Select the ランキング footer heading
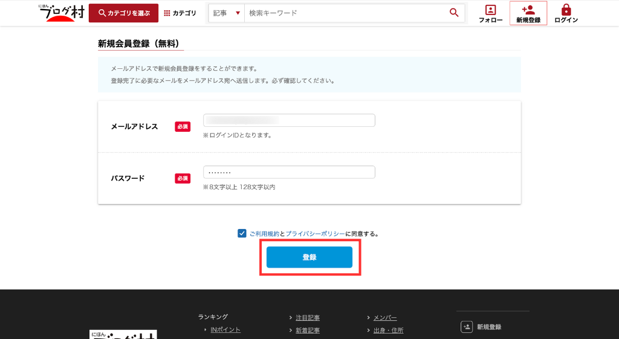Image resolution: width=619 pixels, height=339 pixels. pyautogui.click(x=213, y=317)
